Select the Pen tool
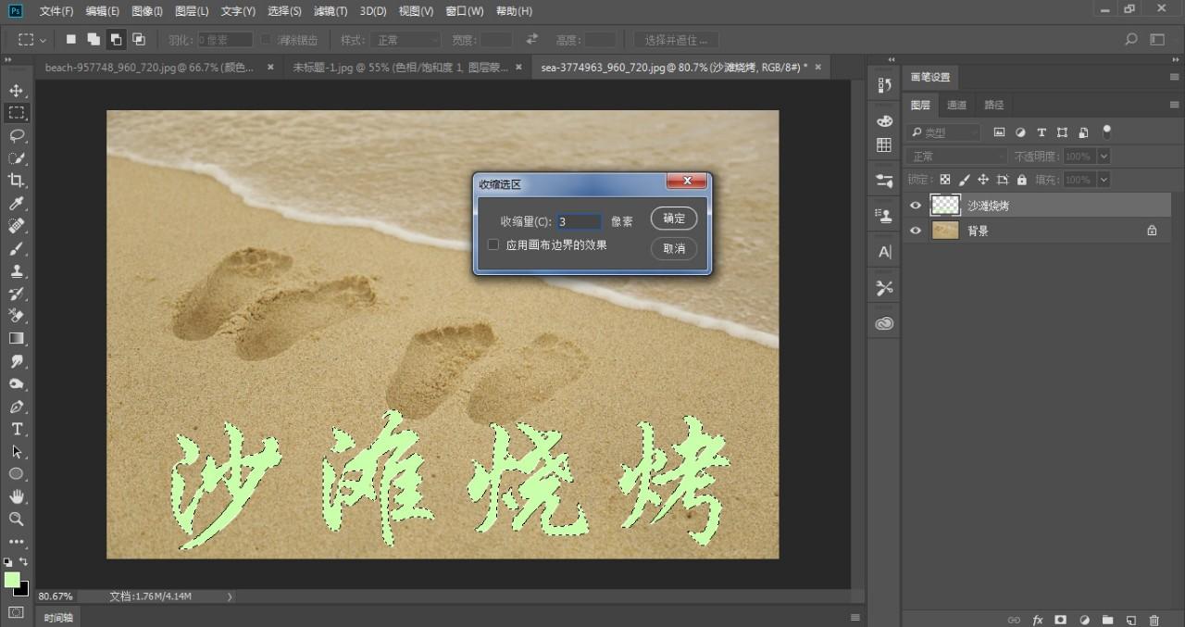The image size is (1185, 627). 17,407
